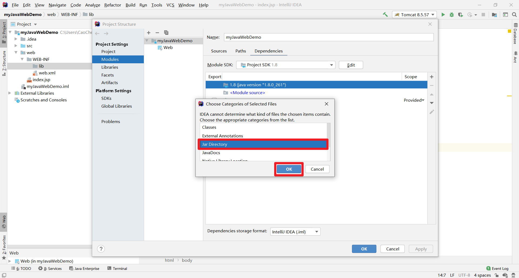Select the Dependencies tab
This screenshot has width=519, height=278.
tap(269, 51)
